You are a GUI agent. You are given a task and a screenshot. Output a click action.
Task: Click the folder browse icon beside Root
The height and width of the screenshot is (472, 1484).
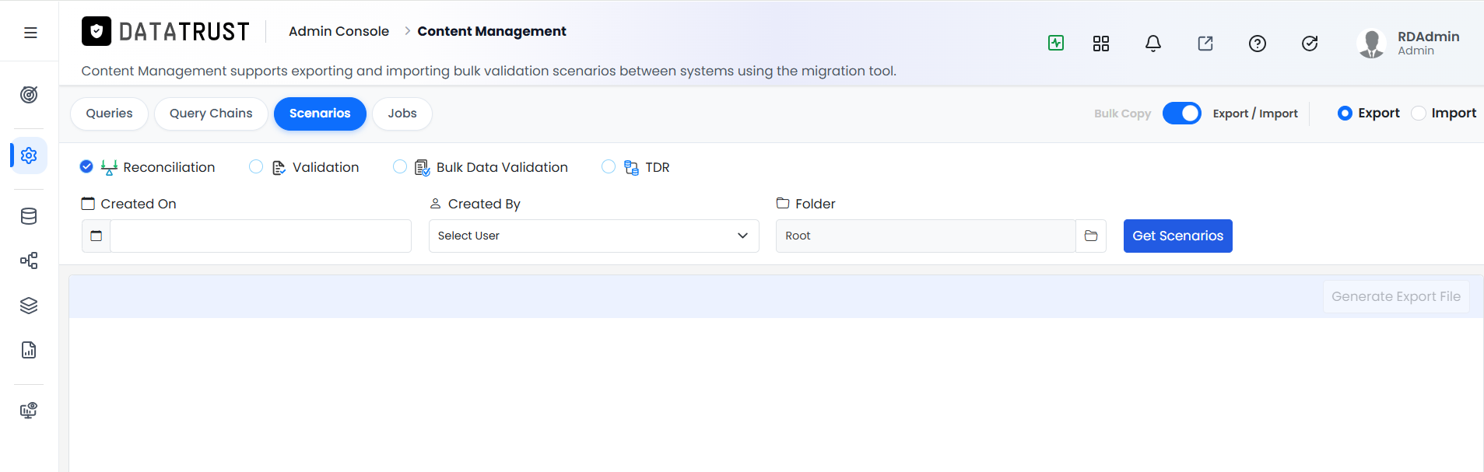(1091, 236)
